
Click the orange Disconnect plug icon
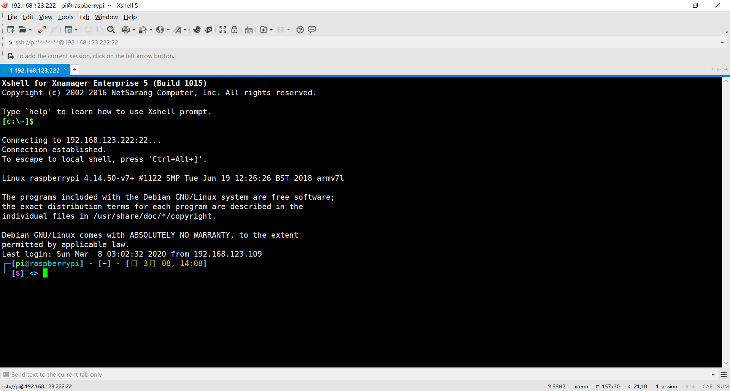click(x=42, y=30)
